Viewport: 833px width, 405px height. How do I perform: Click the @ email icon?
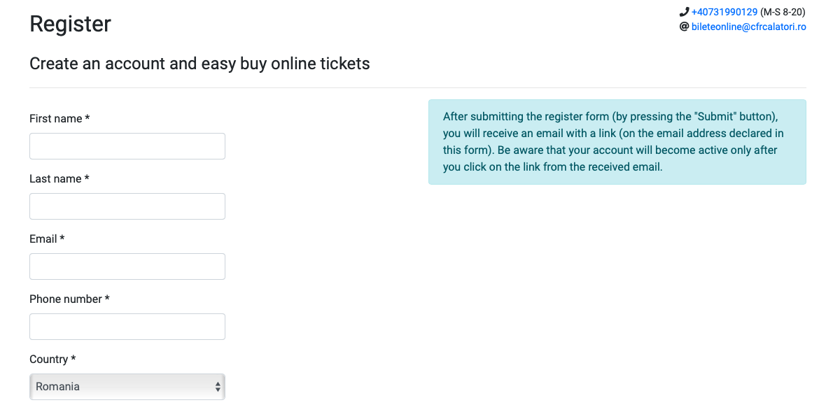(x=685, y=27)
